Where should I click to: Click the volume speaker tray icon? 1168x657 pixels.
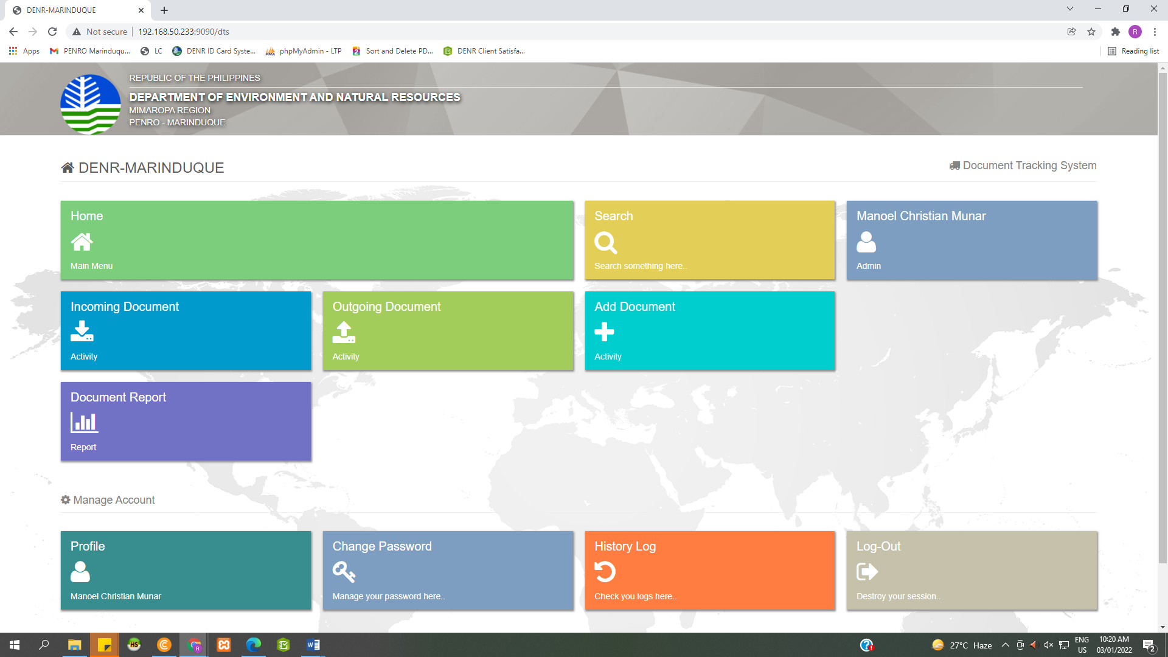[1048, 645]
